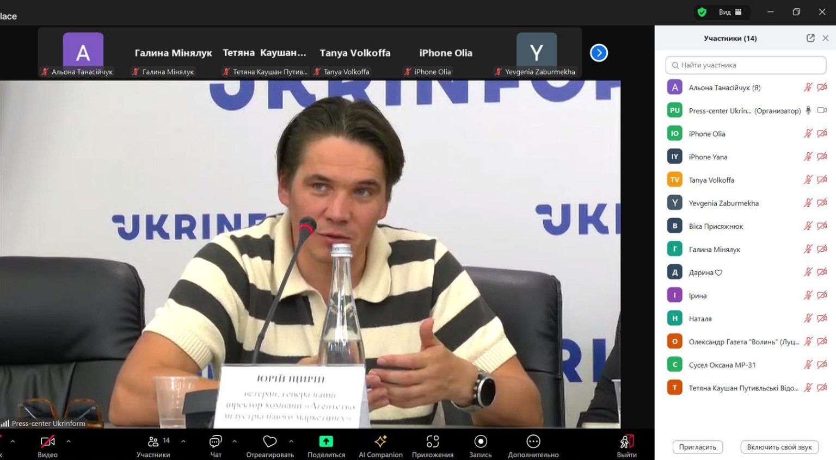Click the React heart icon
The width and height of the screenshot is (836, 460).
tap(270, 442)
